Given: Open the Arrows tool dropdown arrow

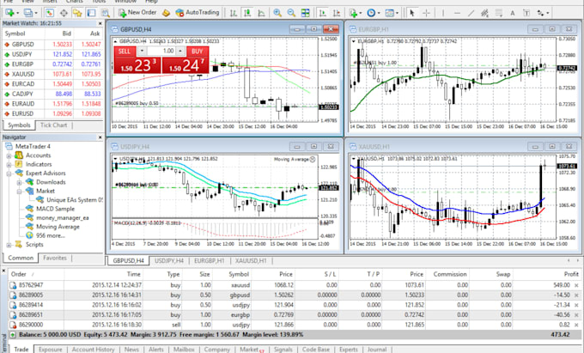Looking at the screenshot, I should [548, 13].
